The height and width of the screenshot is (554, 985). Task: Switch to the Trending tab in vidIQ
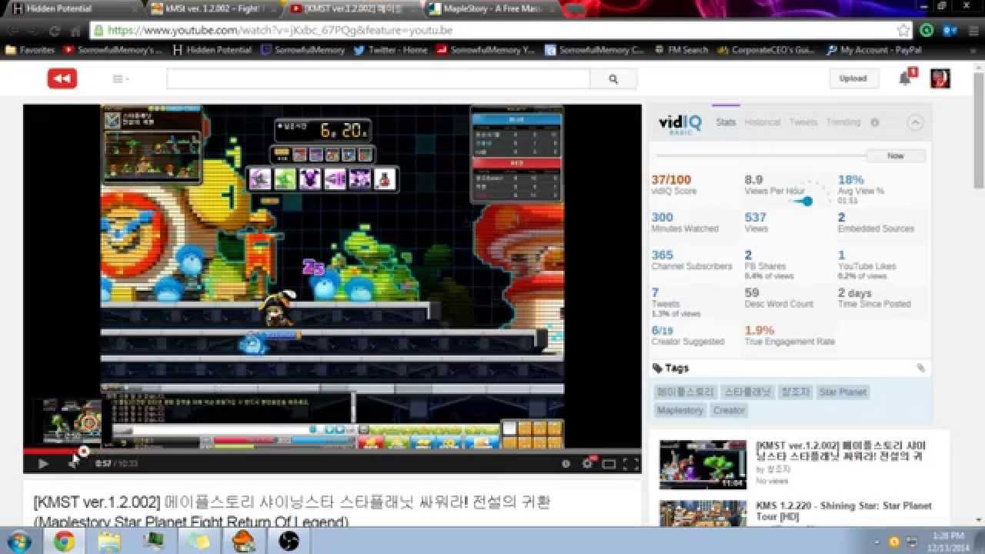843,122
